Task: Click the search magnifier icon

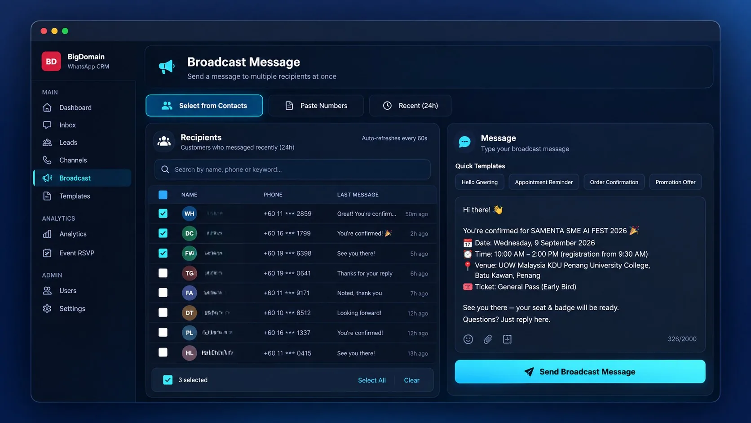Action: (x=165, y=169)
